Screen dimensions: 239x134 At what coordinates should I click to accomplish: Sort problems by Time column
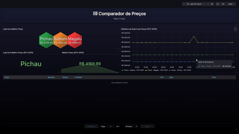tap(214, 77)
